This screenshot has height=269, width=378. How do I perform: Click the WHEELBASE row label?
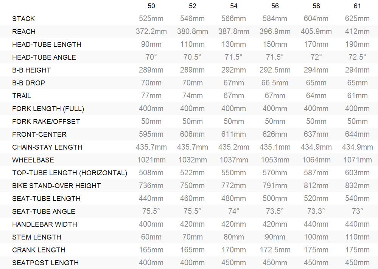pyautogui.click(x=33, y=160)
